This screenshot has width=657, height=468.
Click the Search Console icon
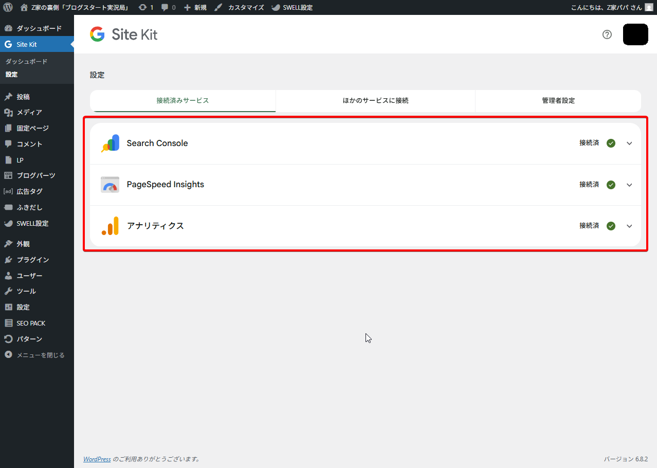click(x=110, y=143)
